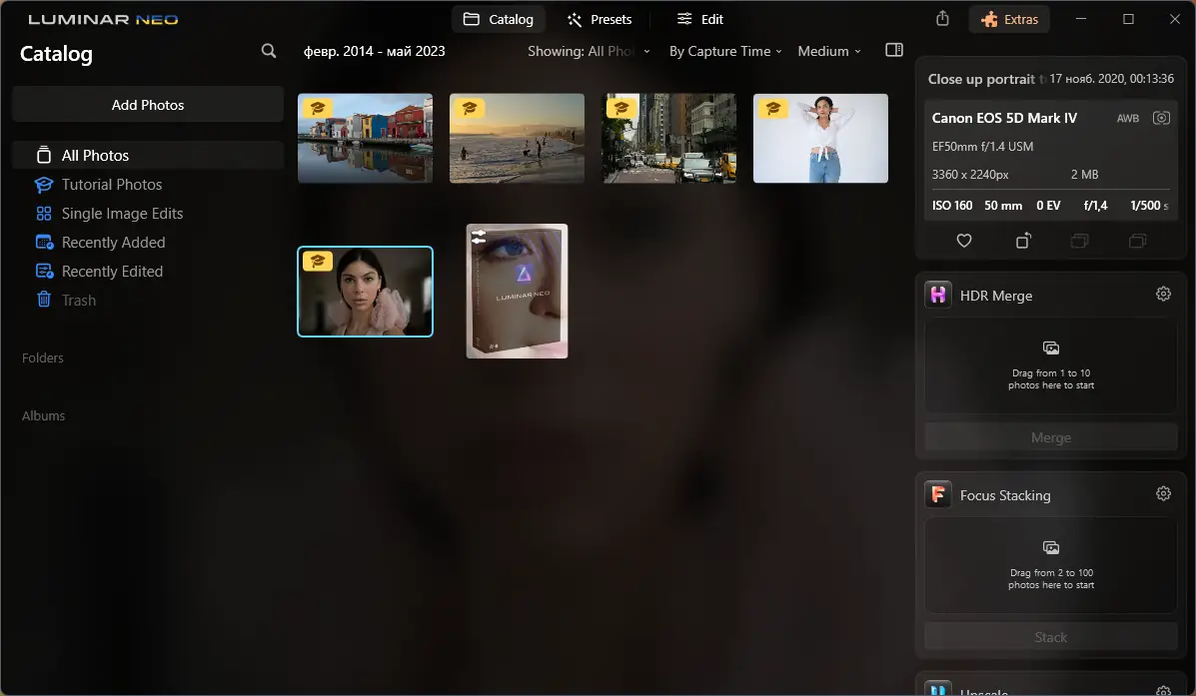Click the Share/export icon in title bar
The image size is (1196, 696).
pos(943,19)
